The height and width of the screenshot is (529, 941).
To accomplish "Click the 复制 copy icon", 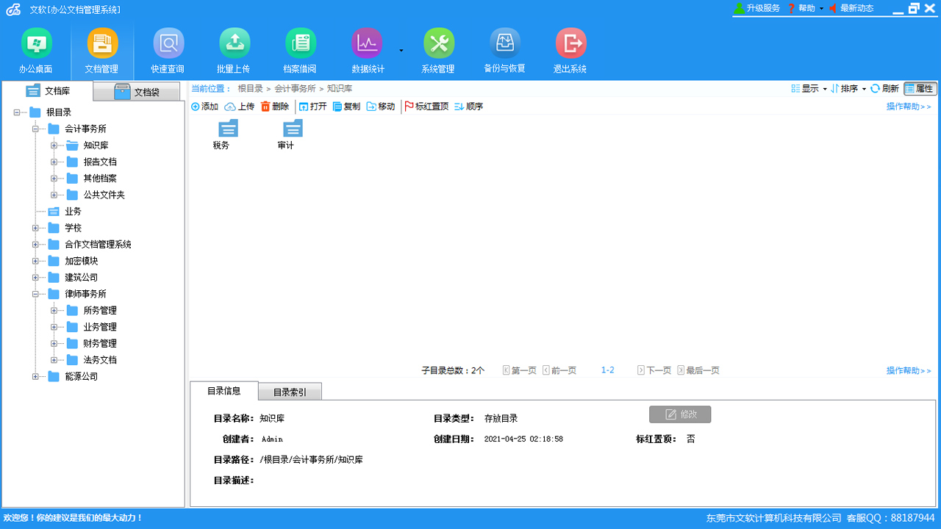I will [346, 106].
